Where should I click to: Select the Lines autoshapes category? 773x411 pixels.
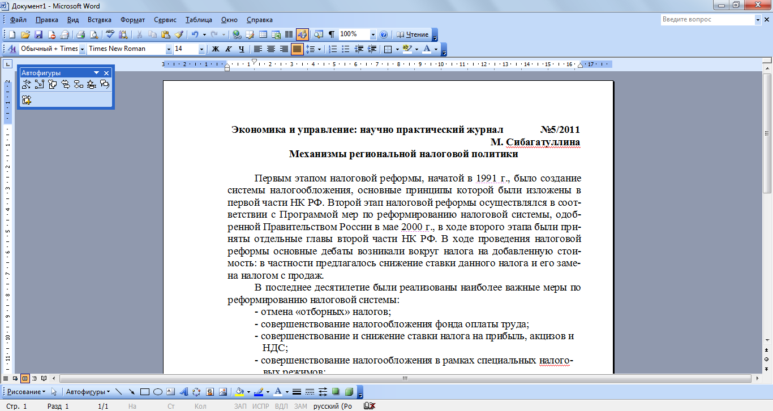[25, 84]
